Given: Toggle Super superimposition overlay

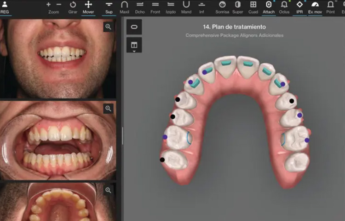Looking at the screenshot, I should click(238, 6).
